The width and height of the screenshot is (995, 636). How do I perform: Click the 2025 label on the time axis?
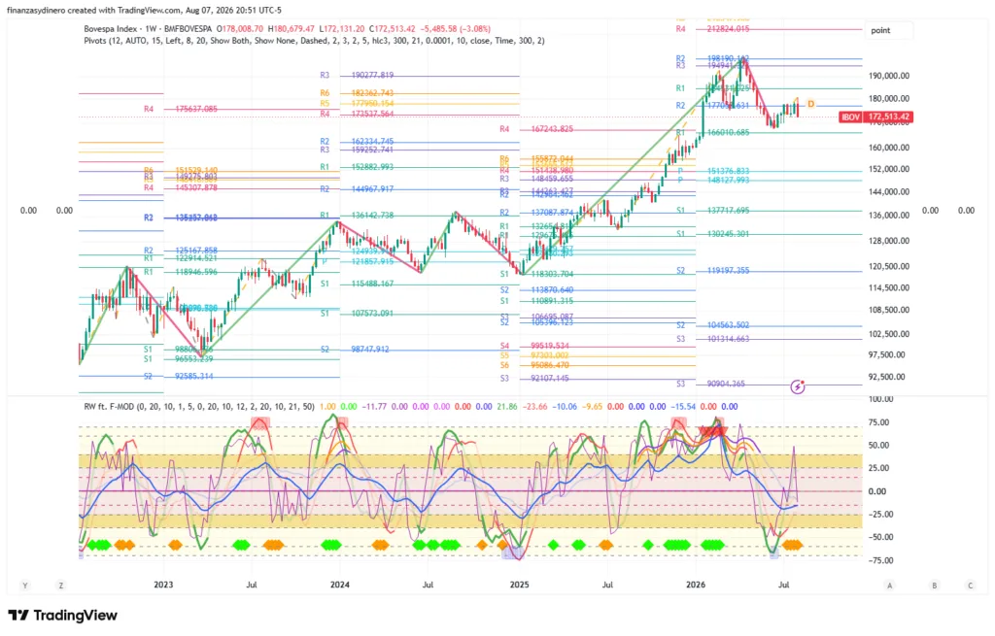[519, 585]
